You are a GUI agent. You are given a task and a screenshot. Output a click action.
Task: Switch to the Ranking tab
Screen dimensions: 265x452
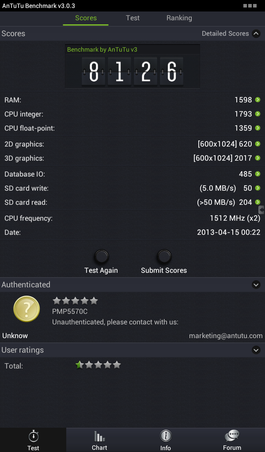point(179,18)
